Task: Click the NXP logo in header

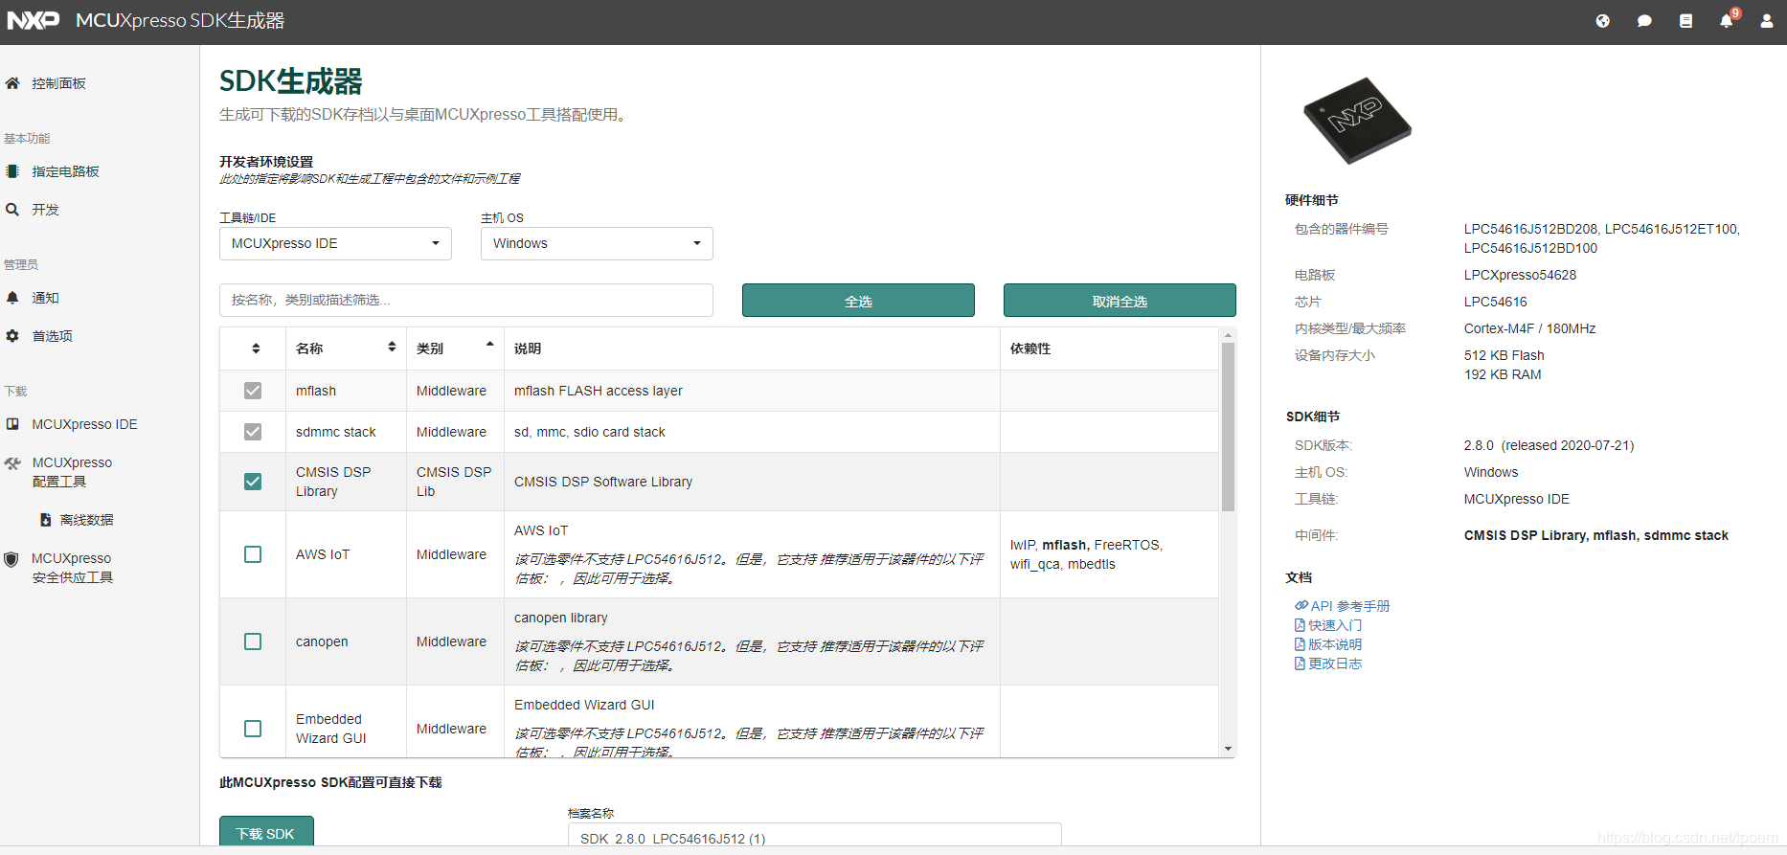Action: (33, 20)
